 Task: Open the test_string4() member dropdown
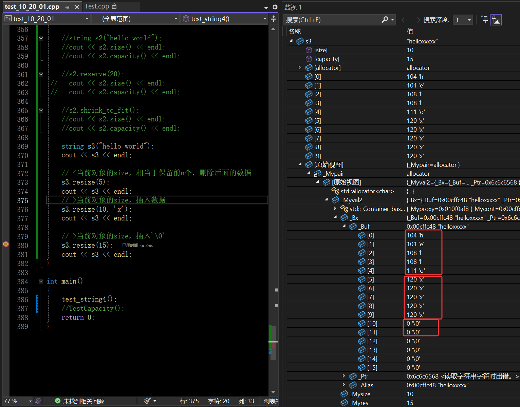click(265, 19)
